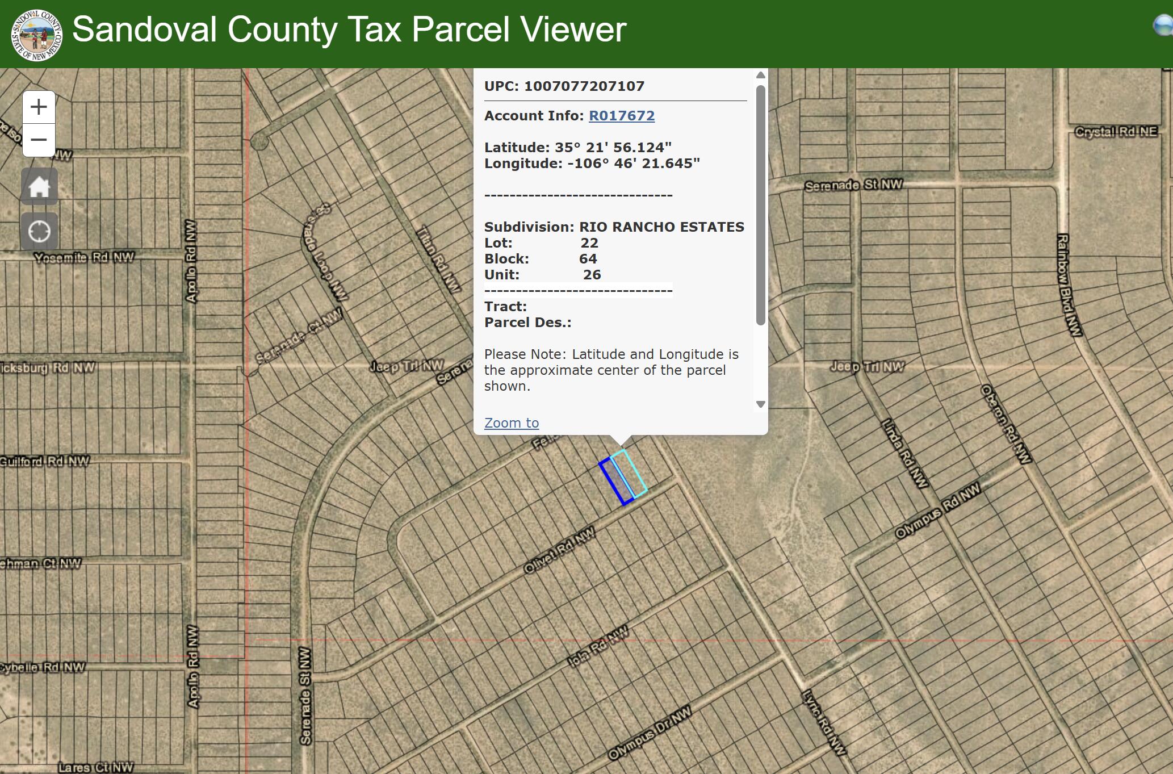
Task: Click the globe icon in header
Action: [1164, 26]
